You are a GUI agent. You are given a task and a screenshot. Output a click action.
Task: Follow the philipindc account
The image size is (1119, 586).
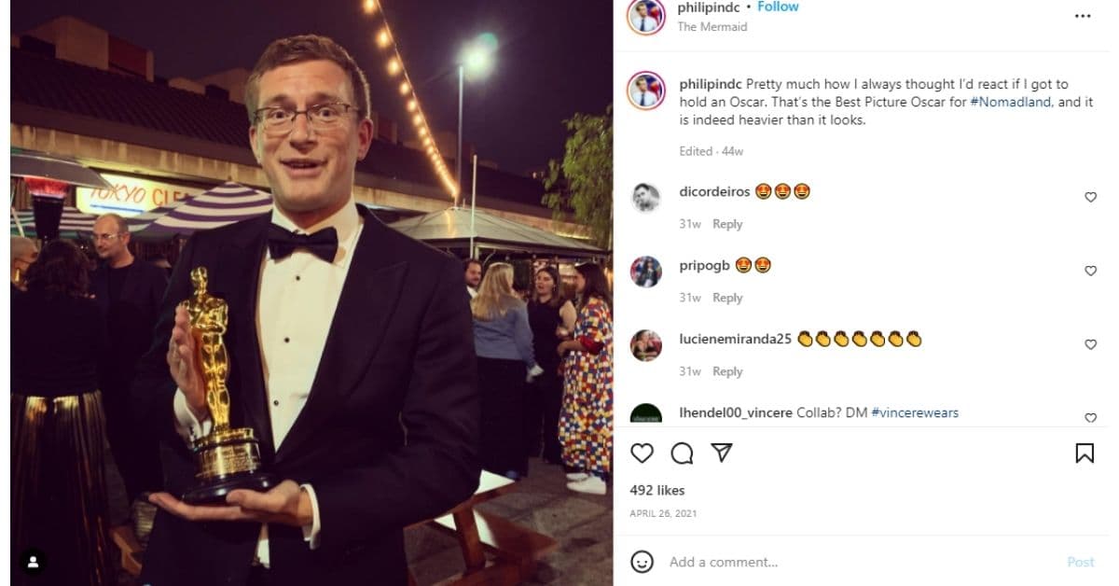pos(778,7)
